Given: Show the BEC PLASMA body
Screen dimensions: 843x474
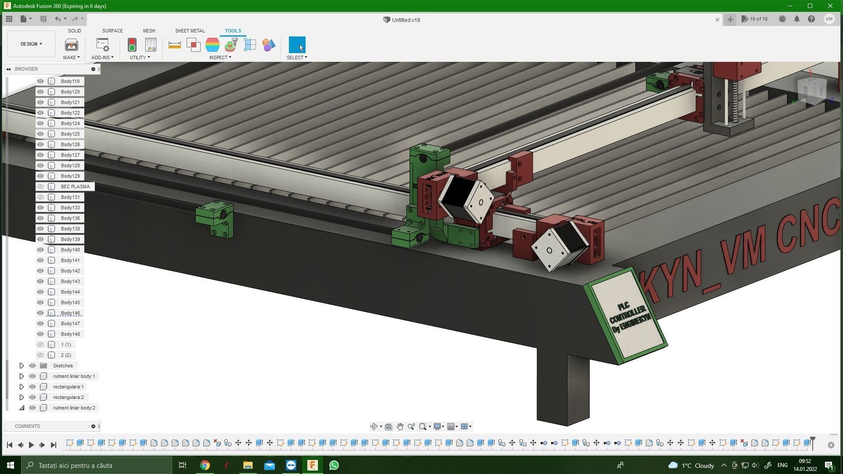Looking at the screenshot, I should pyautogui.click(x=40, y=187).
